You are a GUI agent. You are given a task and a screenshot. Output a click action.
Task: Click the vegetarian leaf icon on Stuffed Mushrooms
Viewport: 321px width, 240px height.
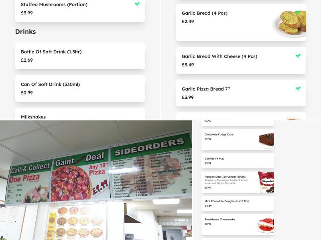(x=137, y=4)
